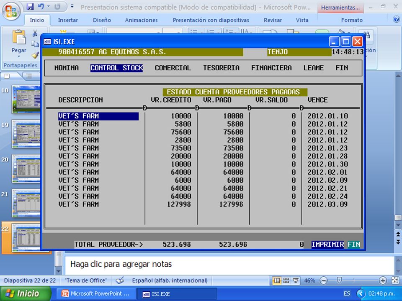Viewport: 402px width, 301px height.
Task: Select slide 22 thumbnail
Action: [26, 237]
